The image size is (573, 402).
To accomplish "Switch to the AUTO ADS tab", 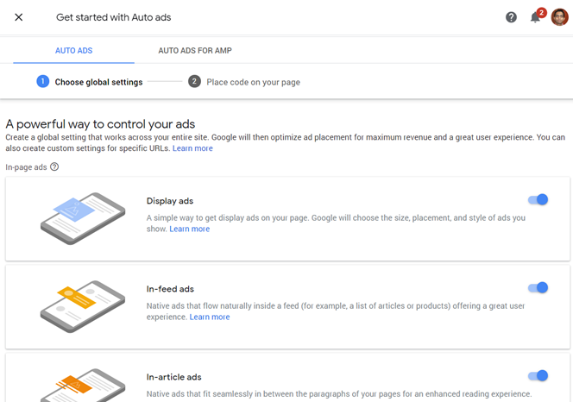I will (74, 50).
